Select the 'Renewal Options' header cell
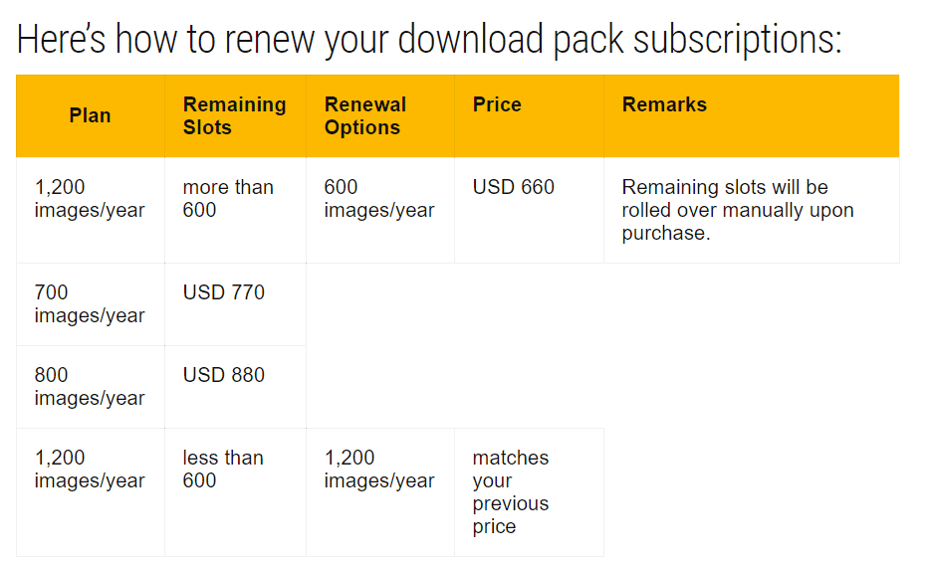Image resolution: width=929 pixels, height=566 pixels. 365,115
